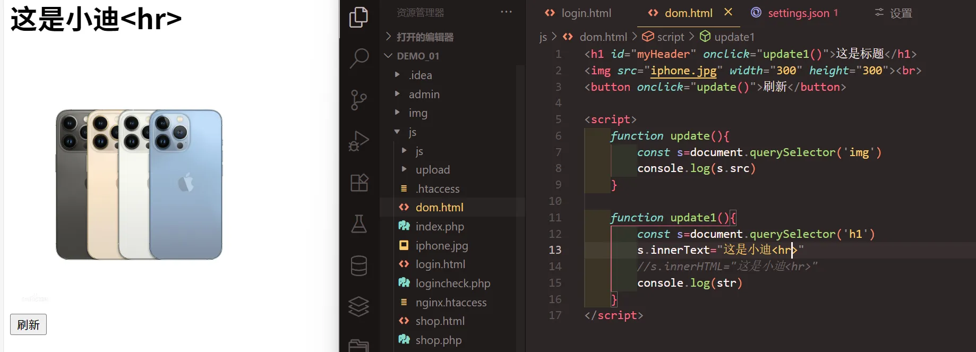Open the Testing flask icon
Image resolution: width=976 pixels, height=352 pixels.
[359, 224]
